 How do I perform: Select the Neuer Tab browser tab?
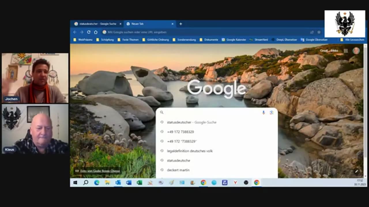point(150,24)
